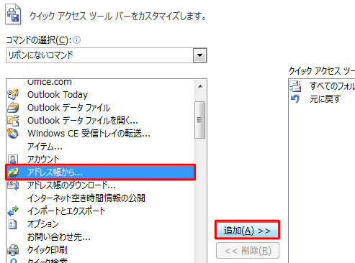The image size is (355, 263).
Task: Click the リボンにないコマンド combo box field
Action: (x=107, y=55)
